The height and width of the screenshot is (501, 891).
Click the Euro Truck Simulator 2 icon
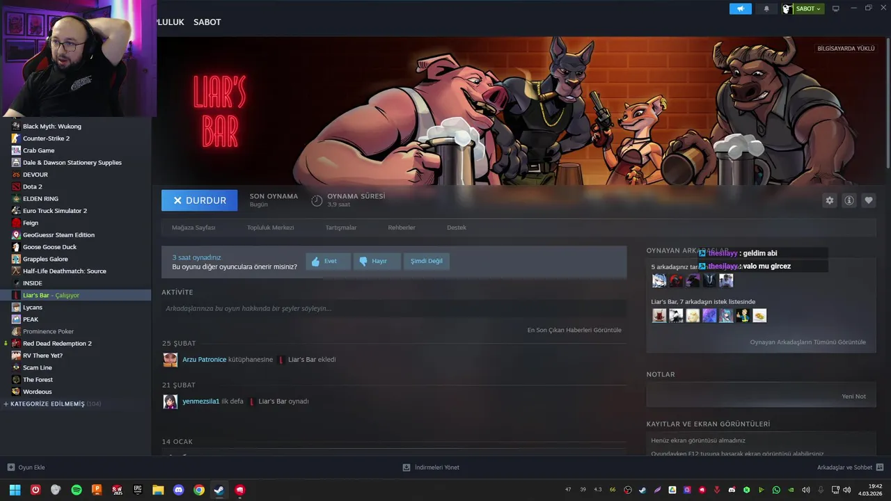point(16,211)
